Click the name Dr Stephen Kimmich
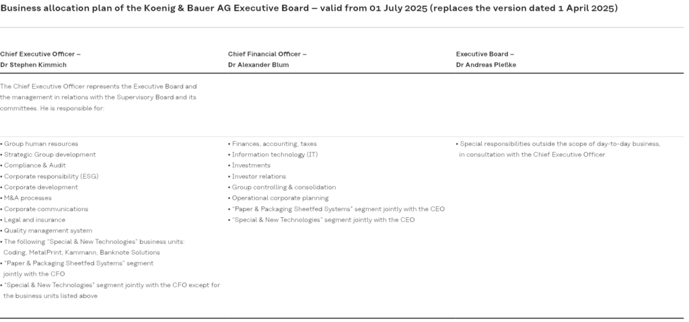The image size is (689, 322). [x=35, y=65]
